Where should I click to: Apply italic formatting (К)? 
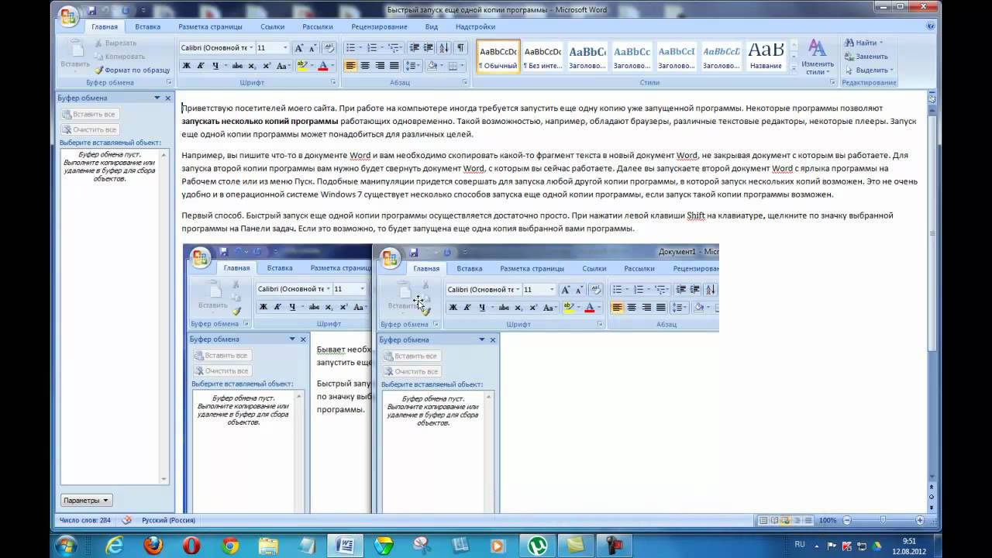[x=201, y=66]
